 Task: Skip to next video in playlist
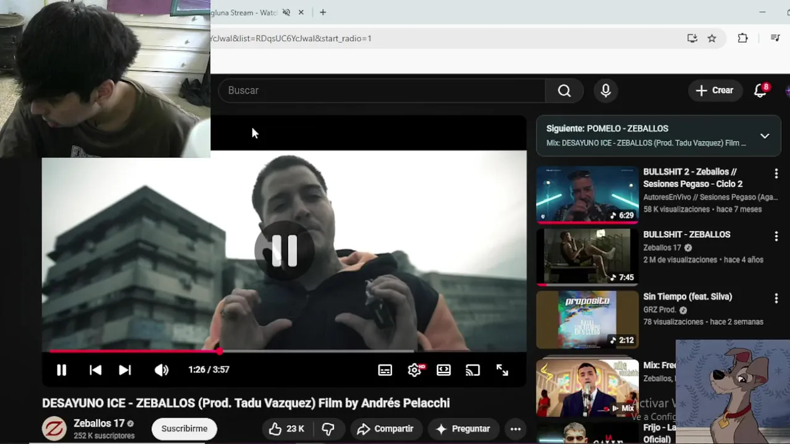point(125,370)
